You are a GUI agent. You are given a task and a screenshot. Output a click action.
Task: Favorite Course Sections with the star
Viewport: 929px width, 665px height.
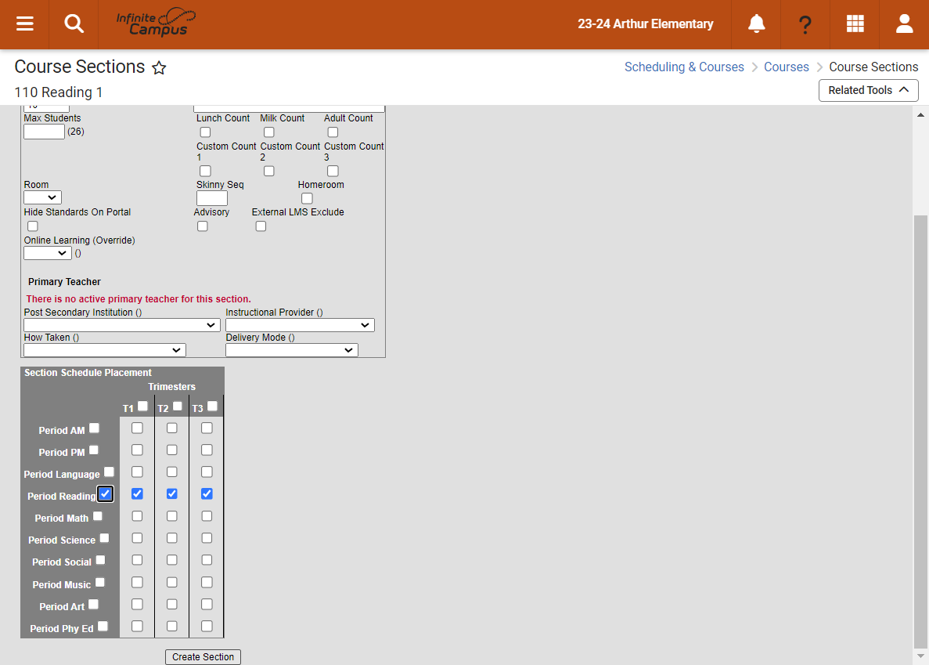(x=159, y=67)
